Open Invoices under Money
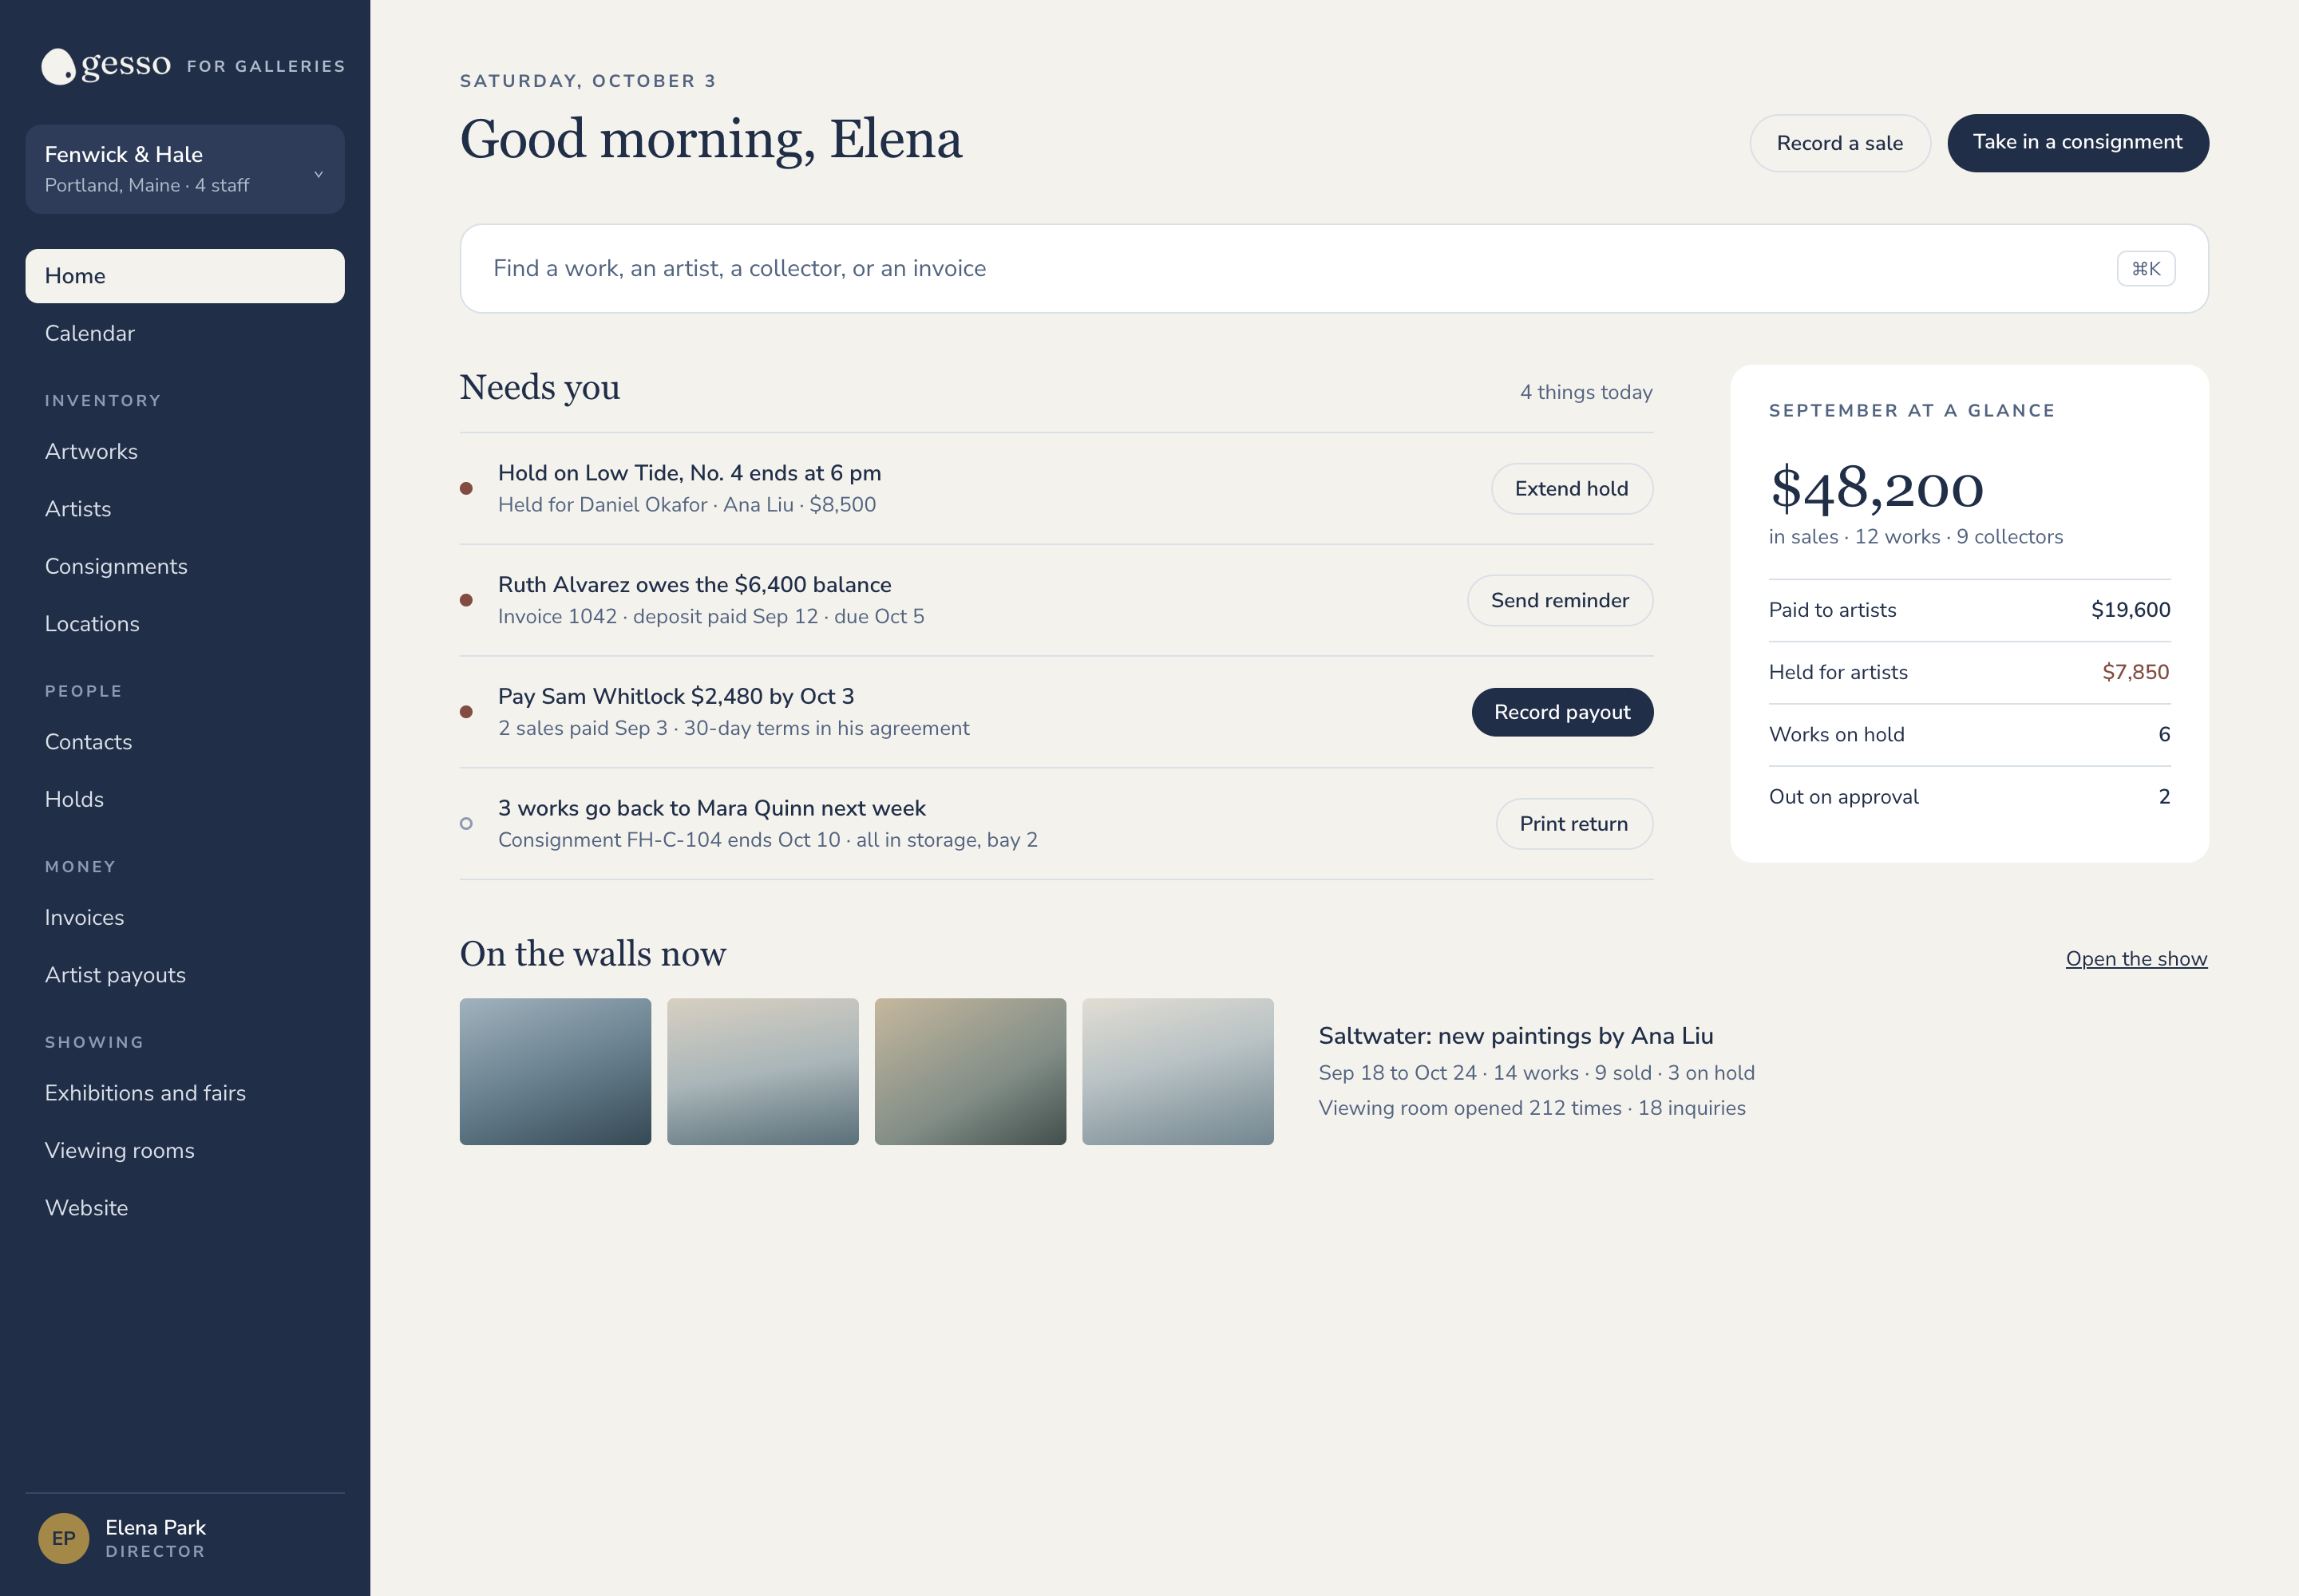 pos(185,917)
